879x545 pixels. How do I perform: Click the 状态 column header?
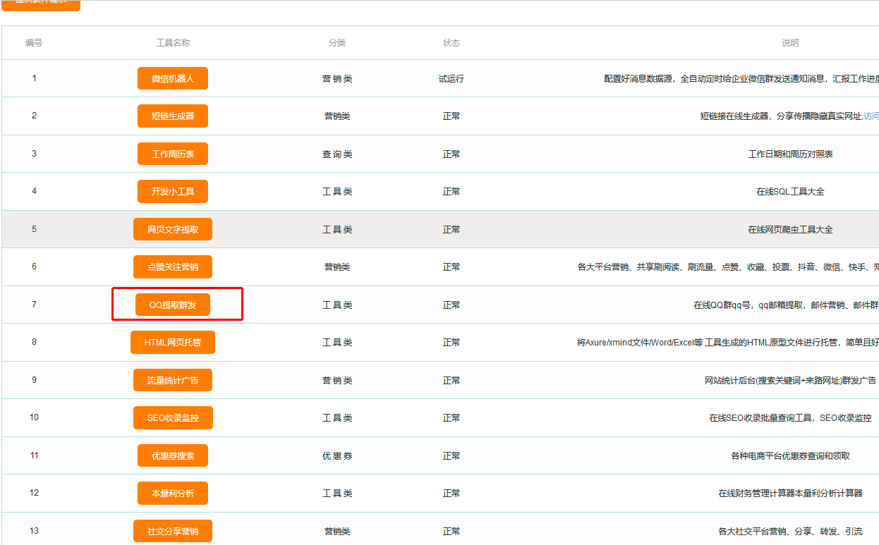click(451, 43)
